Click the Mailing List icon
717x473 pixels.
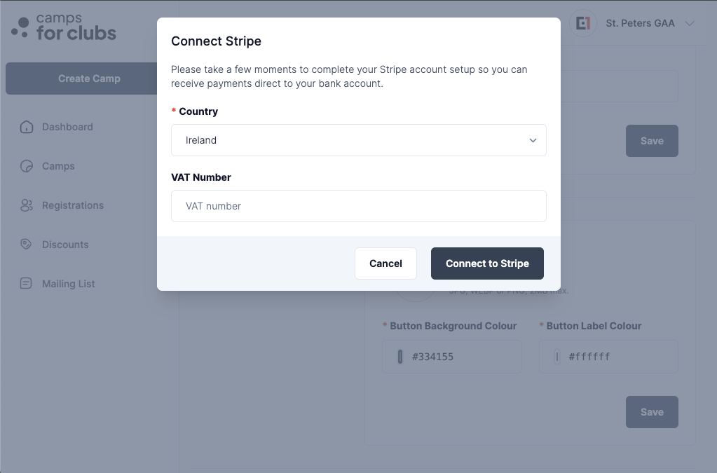26,283
